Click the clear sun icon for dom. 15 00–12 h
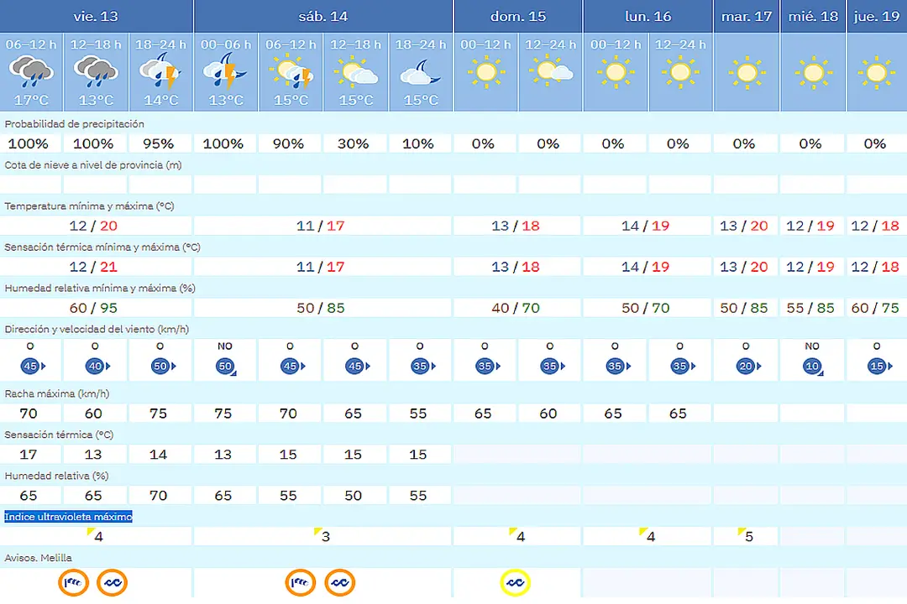This screenshot has width=907, height=604. coord(486,72)
